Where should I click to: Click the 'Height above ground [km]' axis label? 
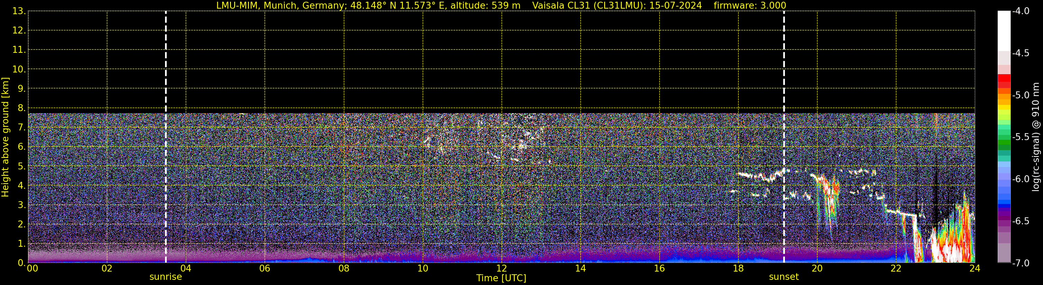pos(5,137)
